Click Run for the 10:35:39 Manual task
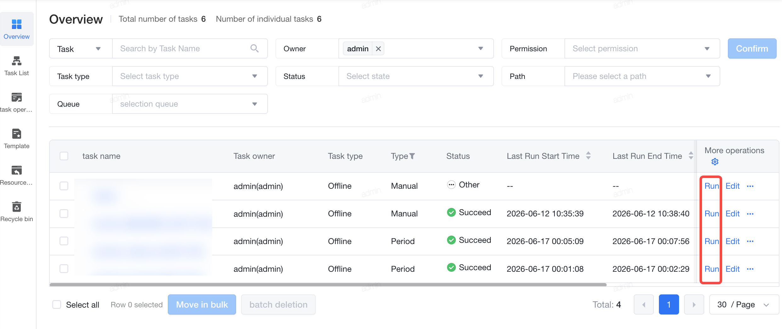 (x=711, y=214)
